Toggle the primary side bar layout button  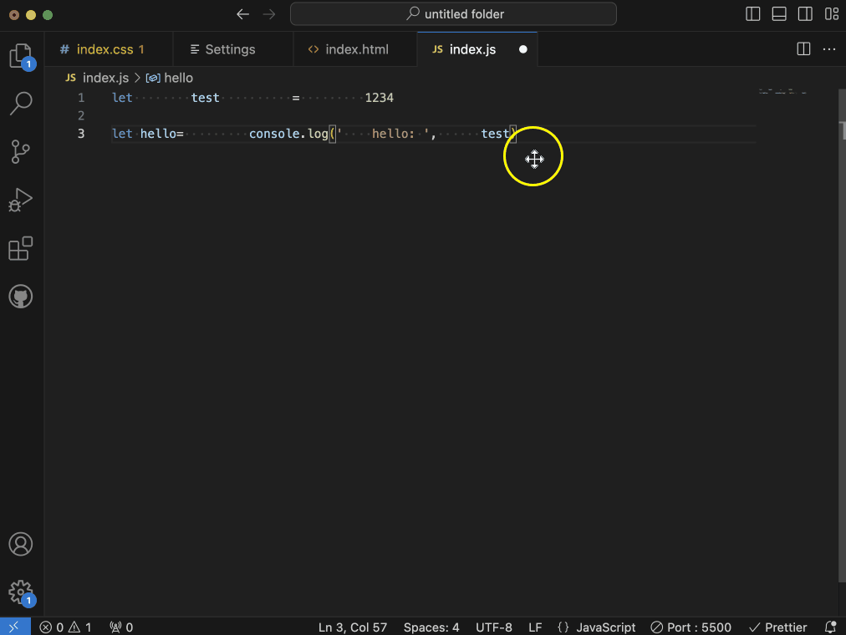click(x=752, y=14)
